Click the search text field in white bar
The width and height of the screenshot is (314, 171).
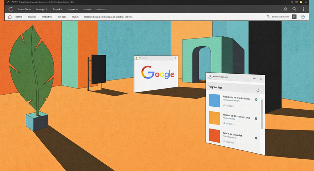280,17
